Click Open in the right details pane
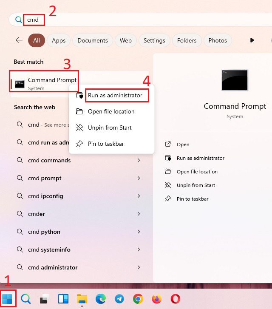This screenshot has height=309, width=272. pos(183,145)
